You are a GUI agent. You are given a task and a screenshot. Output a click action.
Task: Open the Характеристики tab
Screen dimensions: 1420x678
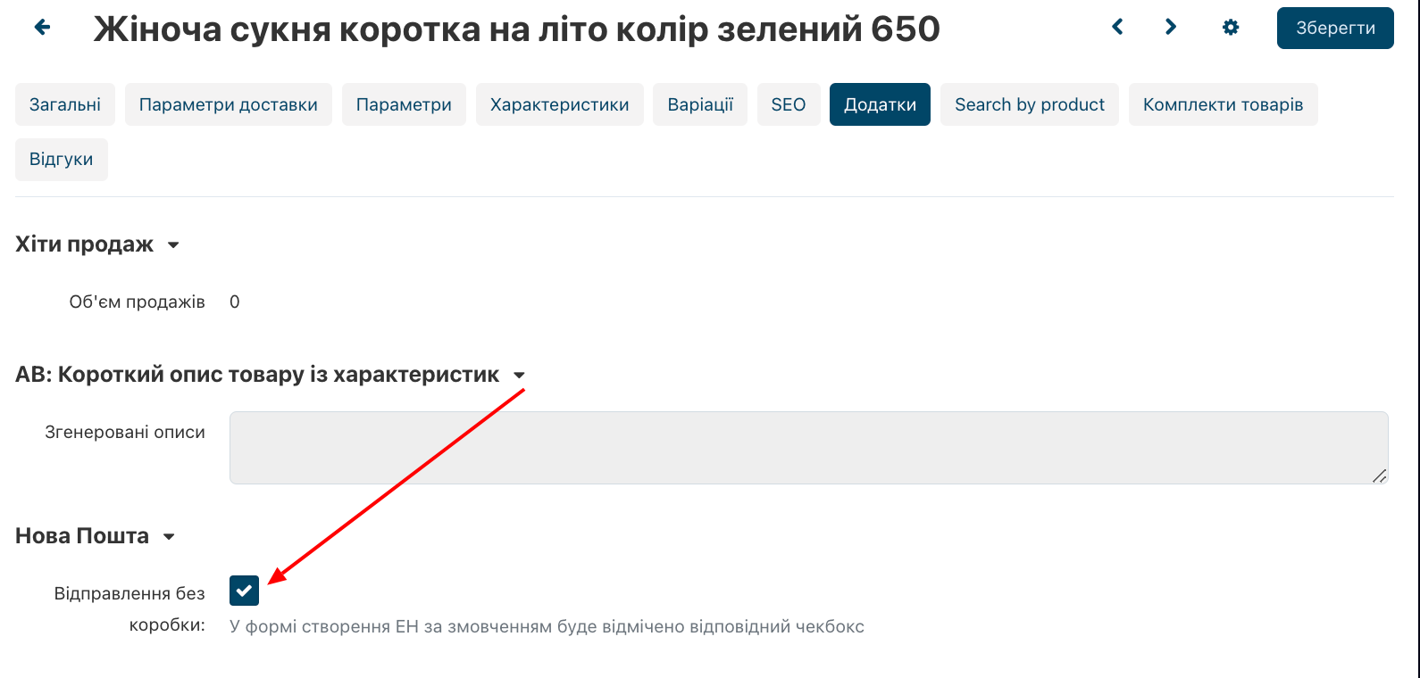point(559,104)
